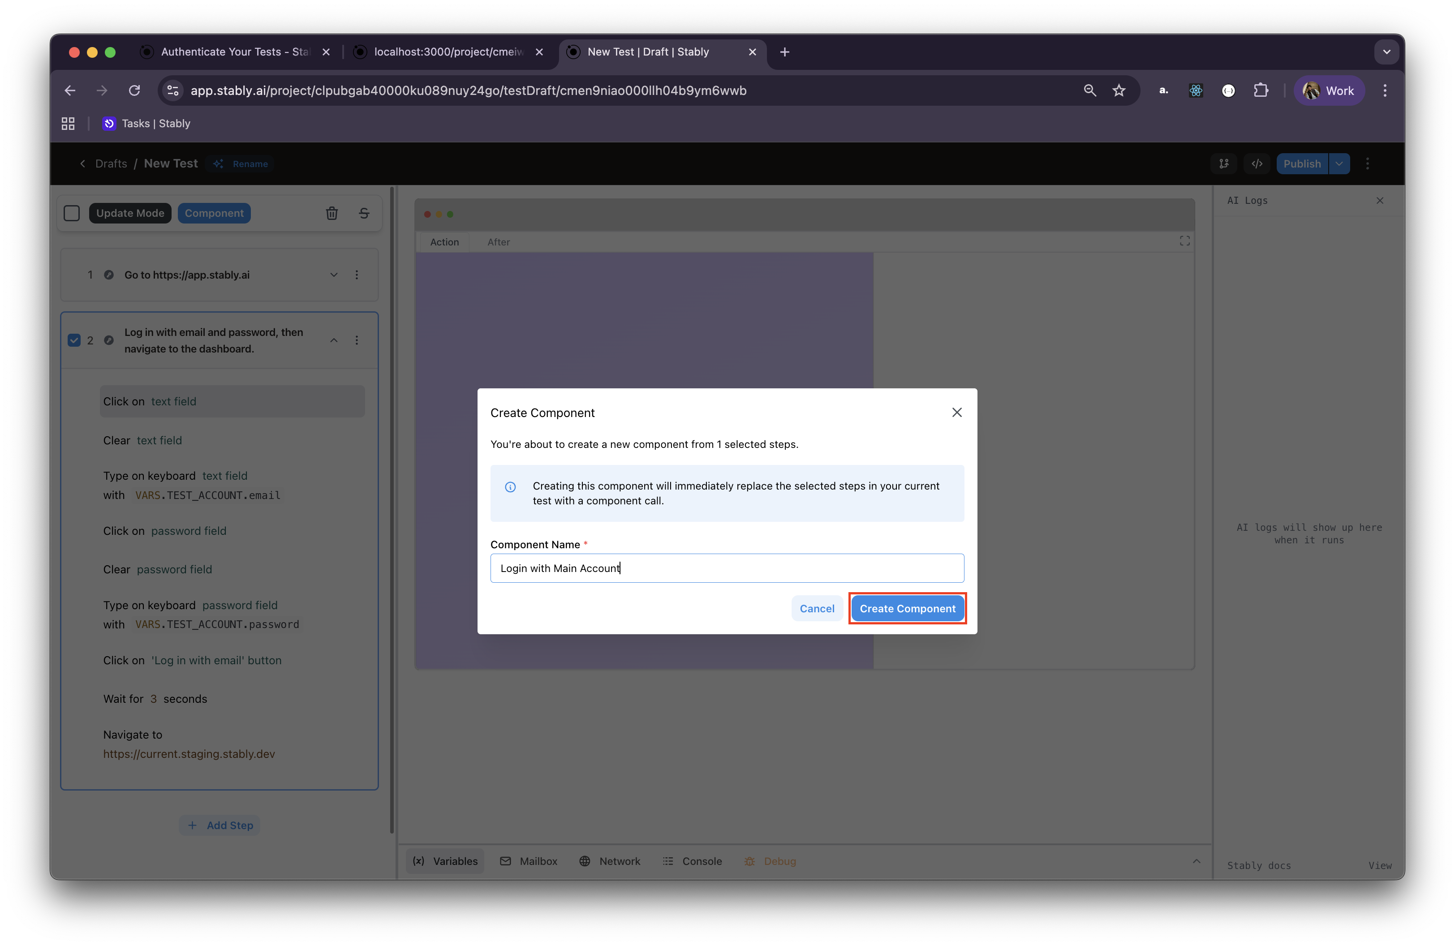Open https://current.staging.stably.dev link
Viewport: 1455px width, 946px height.
(189, 753)
